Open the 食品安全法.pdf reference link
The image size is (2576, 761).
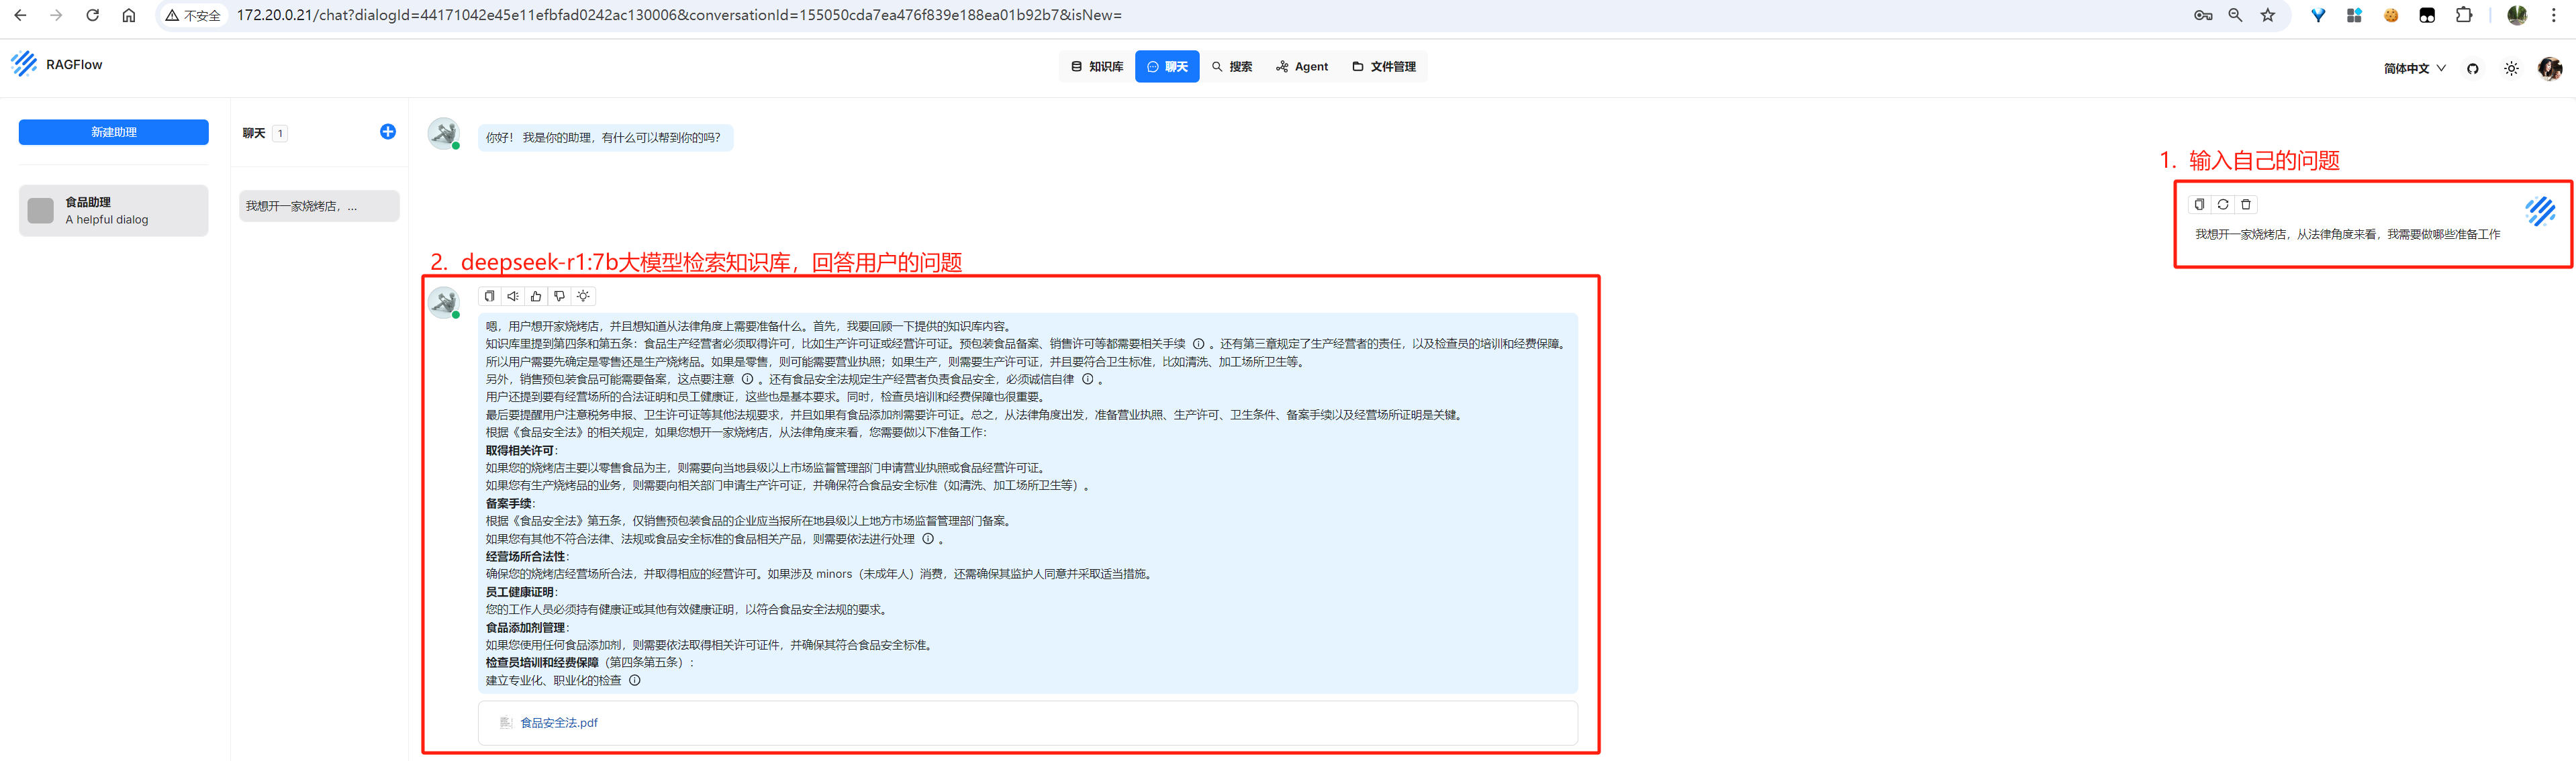pyautogui.click(x=558, y=723)
